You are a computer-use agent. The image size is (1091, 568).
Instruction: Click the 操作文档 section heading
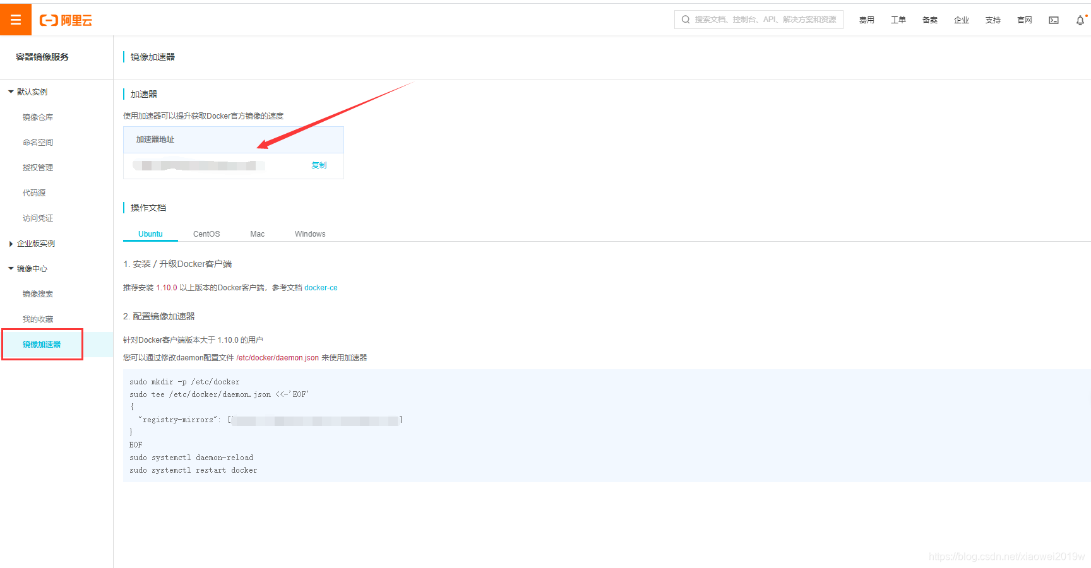coord(148,208)
